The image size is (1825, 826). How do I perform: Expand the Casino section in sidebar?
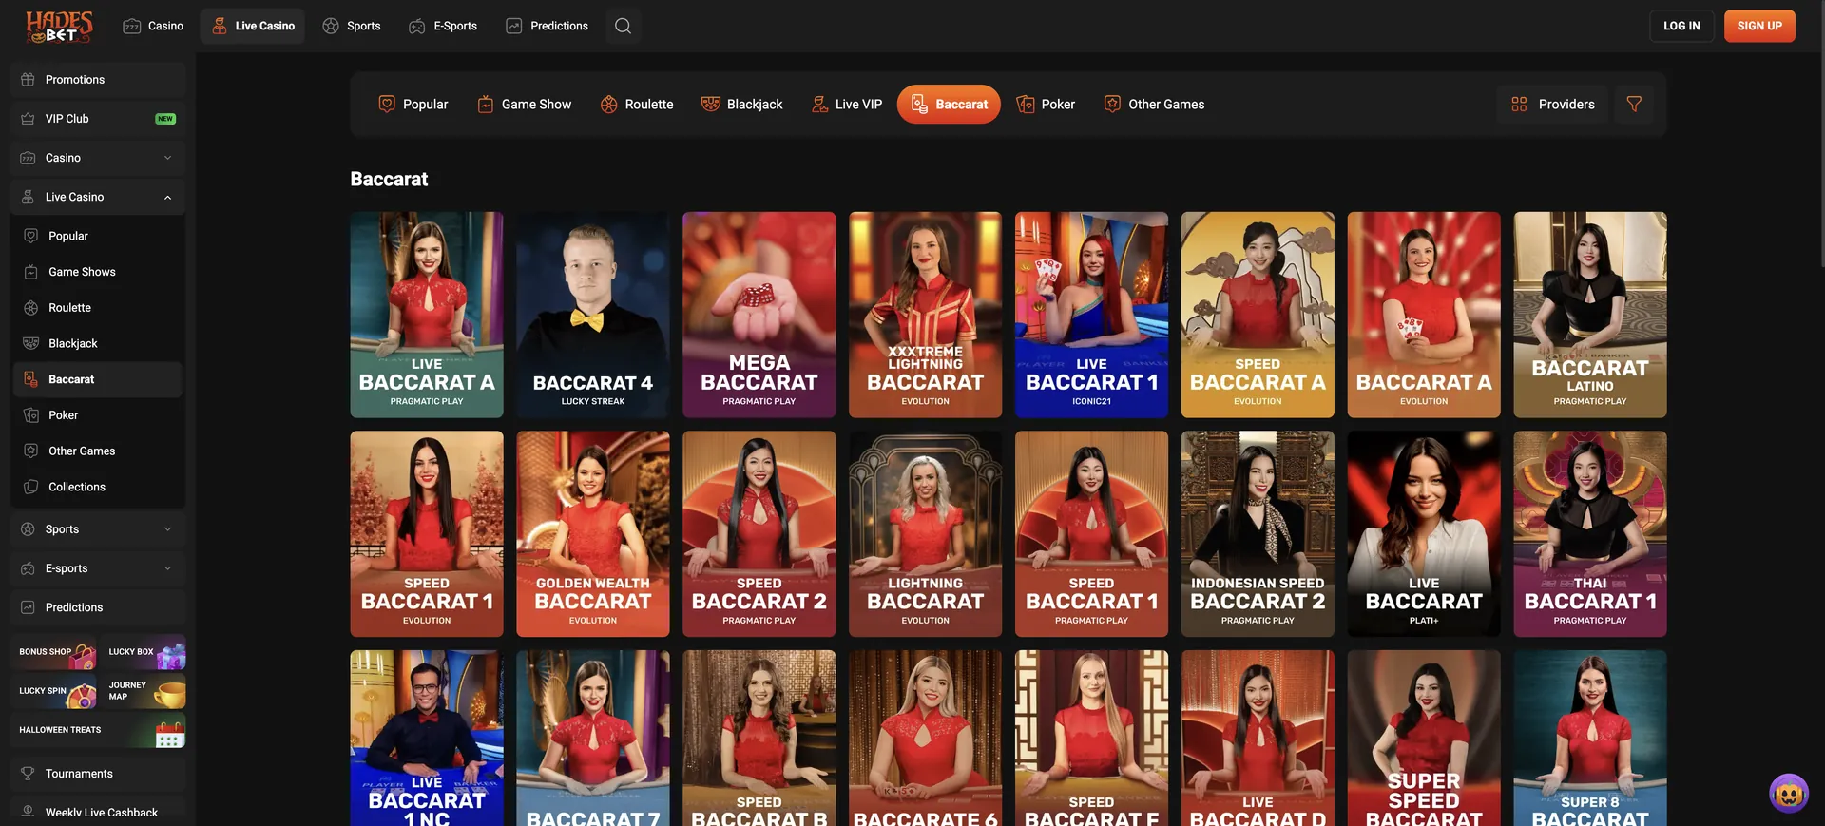tap(98, 158)
